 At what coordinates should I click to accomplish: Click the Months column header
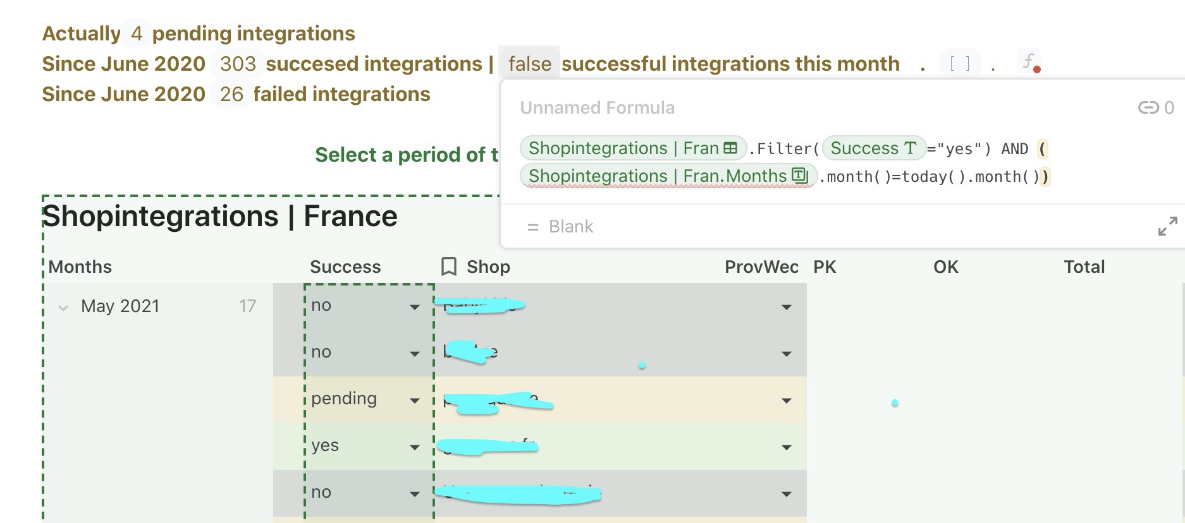click(80, 267)
